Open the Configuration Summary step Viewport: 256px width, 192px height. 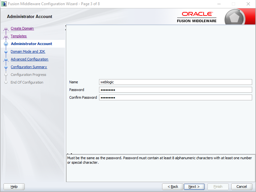click(29, 67)
